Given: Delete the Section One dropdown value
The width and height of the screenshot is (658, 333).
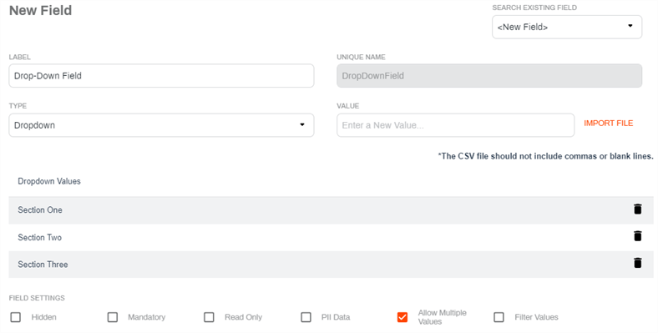Looking at the screenshot, I should (637, 209).
